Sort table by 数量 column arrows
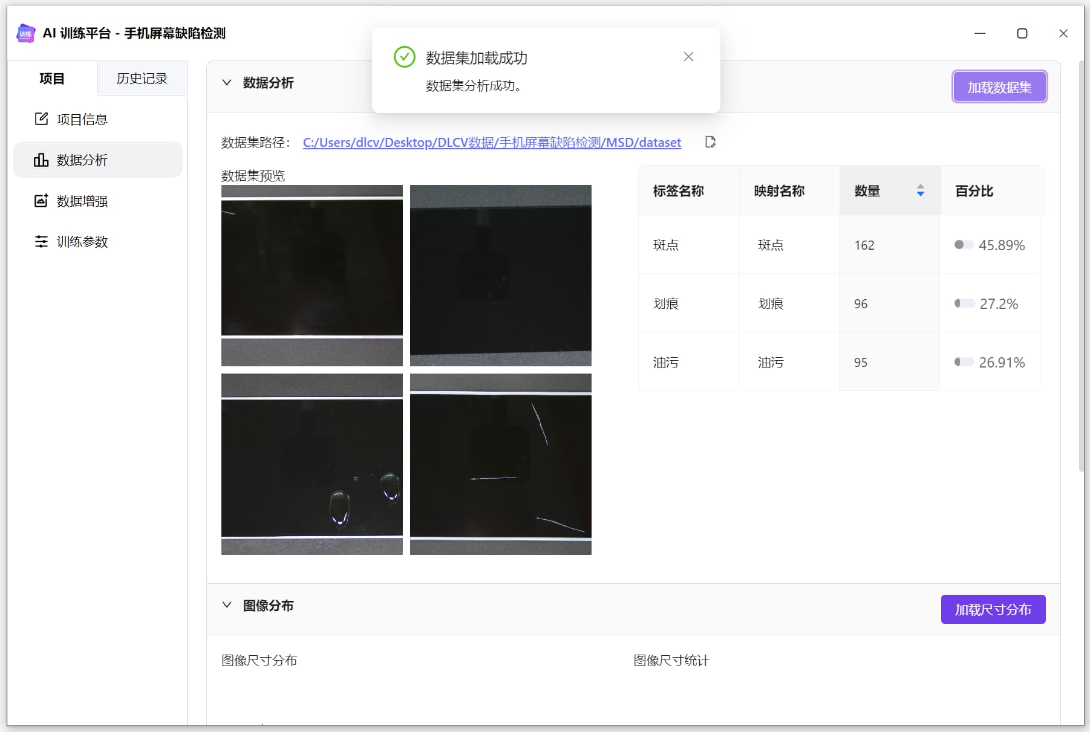 coord(920,190)
